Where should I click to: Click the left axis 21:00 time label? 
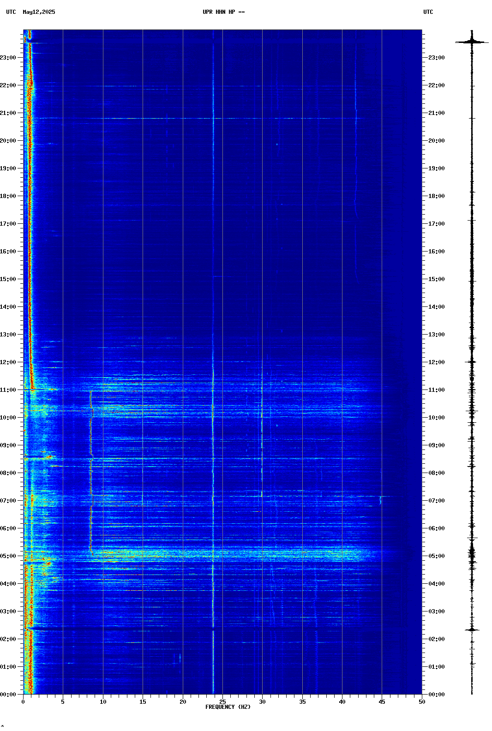point(8,113)
